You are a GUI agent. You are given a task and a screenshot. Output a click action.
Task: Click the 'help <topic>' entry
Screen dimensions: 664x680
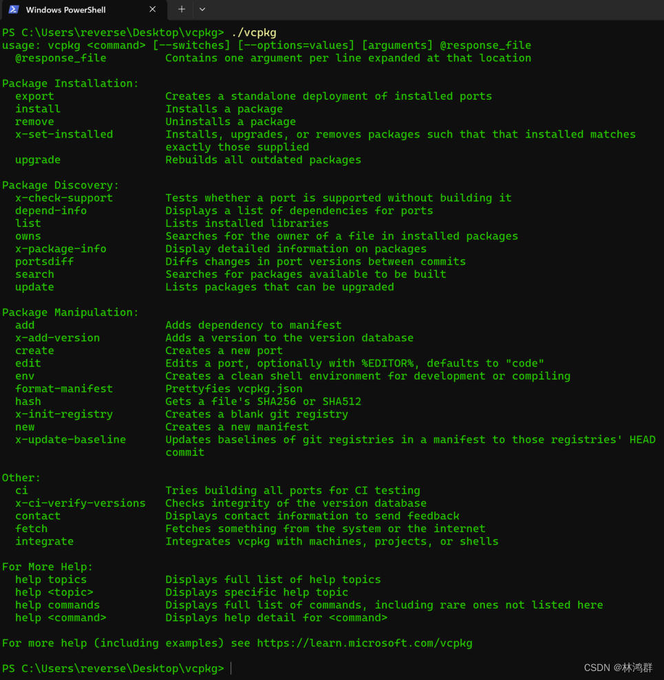54,593
